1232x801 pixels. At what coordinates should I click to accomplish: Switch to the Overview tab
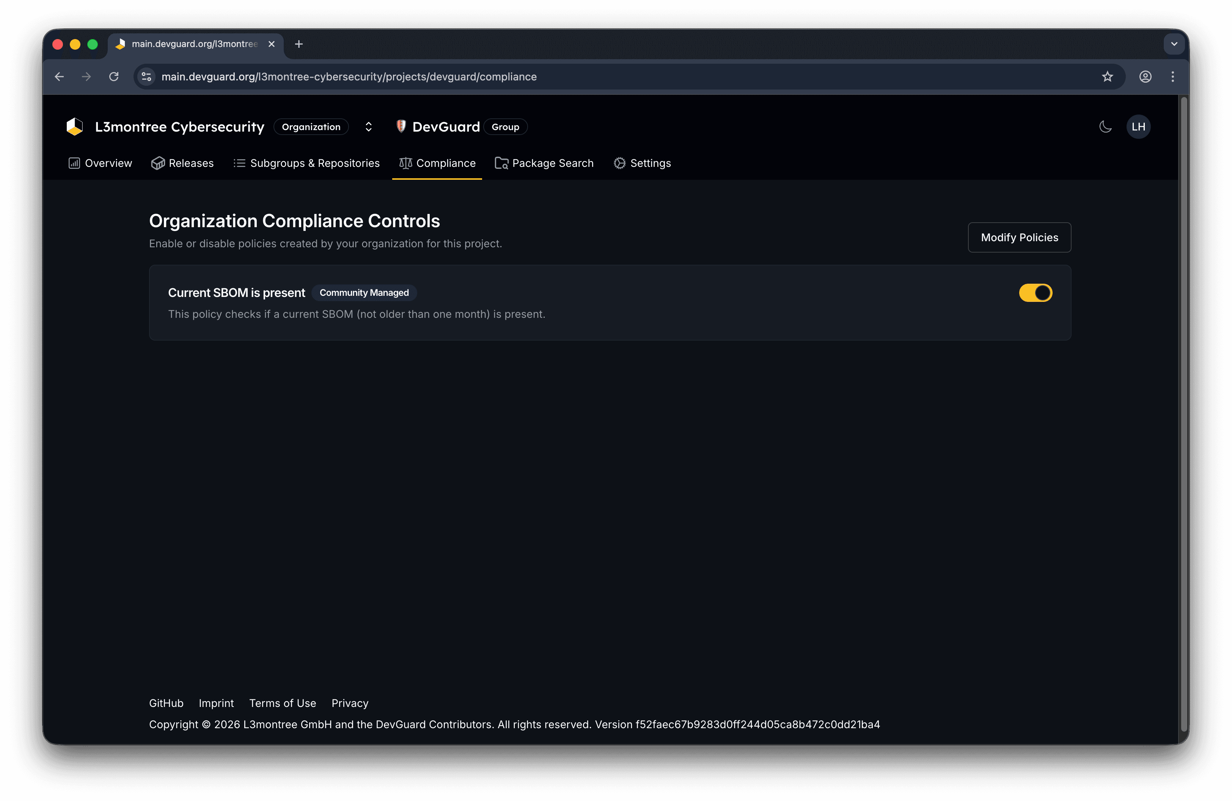click(101, 163)
